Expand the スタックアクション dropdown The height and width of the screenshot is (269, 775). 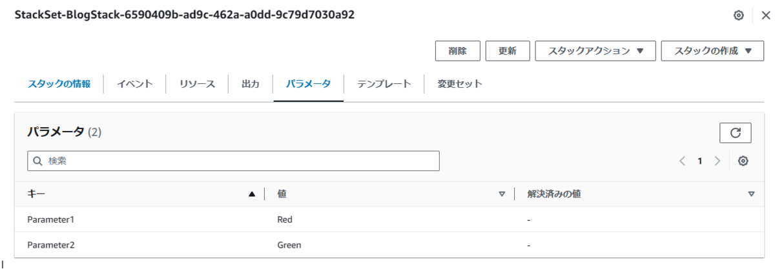[x=595, y=51]
